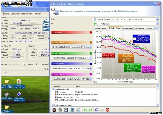The width and height of the screenshot is (163, 115).
Task: Click the red cancel circle icon
Action: tap(107, 110)
